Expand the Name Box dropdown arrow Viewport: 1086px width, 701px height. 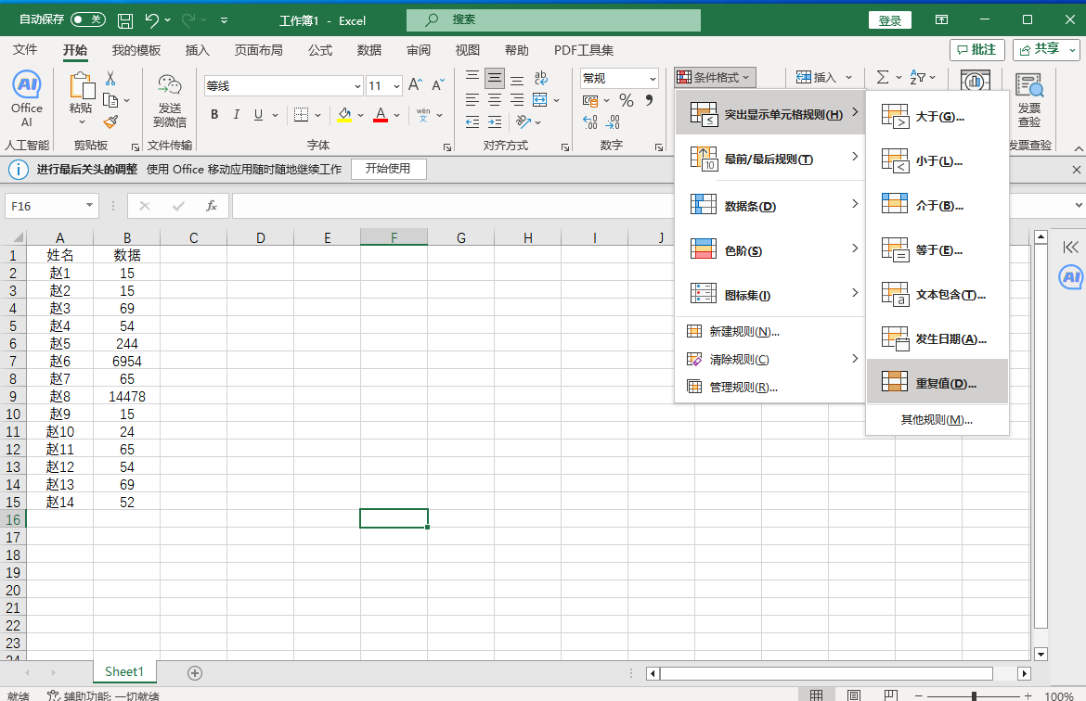tap(90, 206)
